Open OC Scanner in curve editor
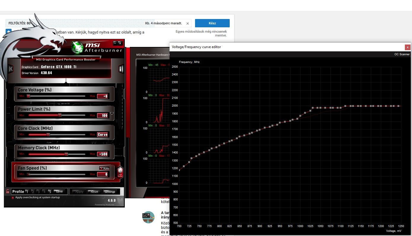The height and width of the screenshot is (236, 412). click(x=402, y=54)
